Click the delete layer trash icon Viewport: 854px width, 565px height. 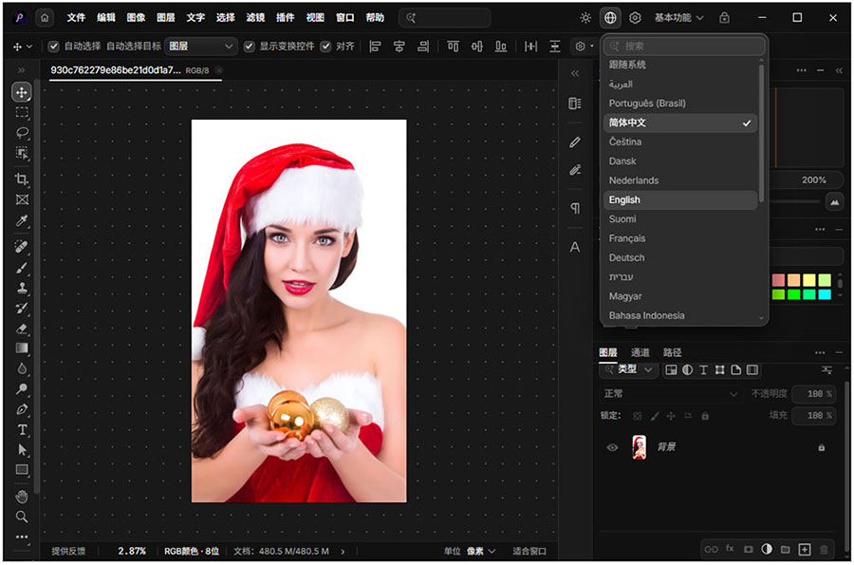(824, 549)
